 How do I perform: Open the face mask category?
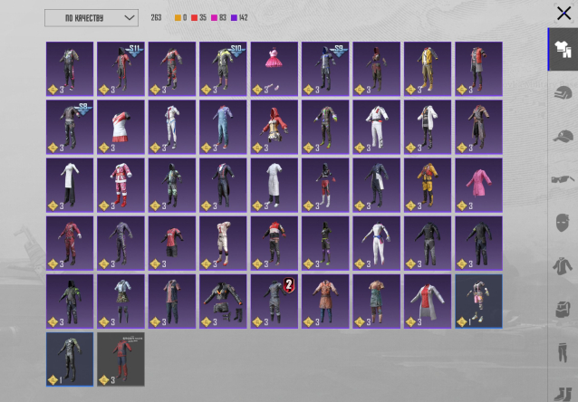563,222
